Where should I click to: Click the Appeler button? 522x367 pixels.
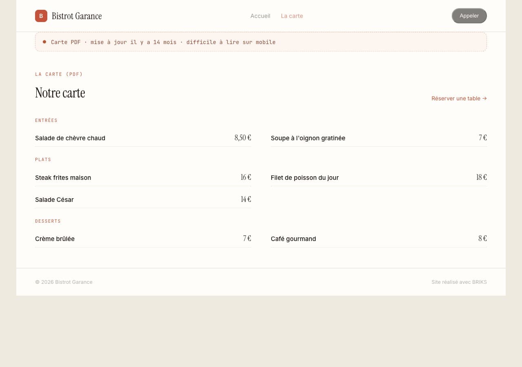tap(469, 16)
